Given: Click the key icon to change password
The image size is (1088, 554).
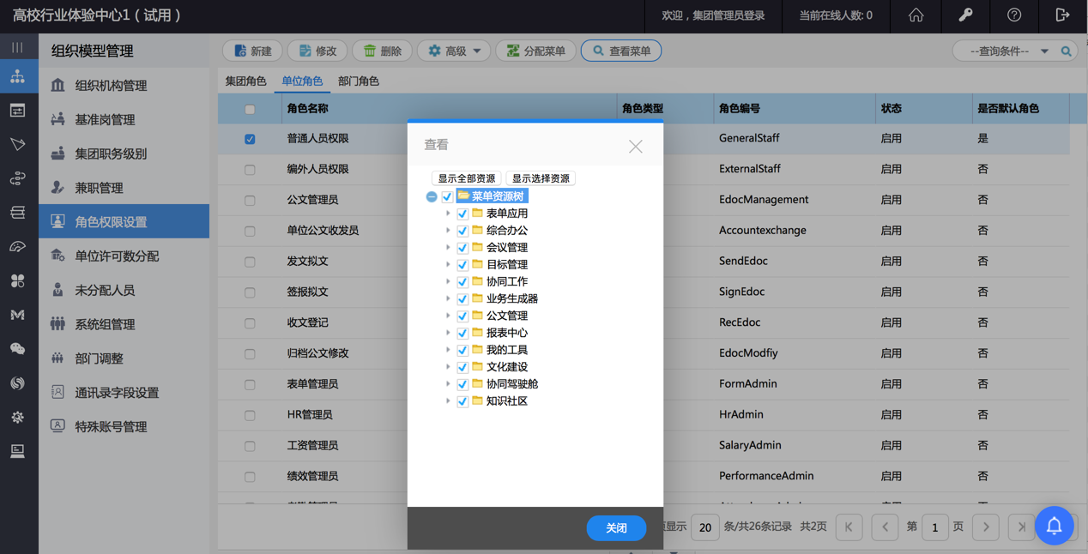Looking at the screenshot, I should pos(964,16).
